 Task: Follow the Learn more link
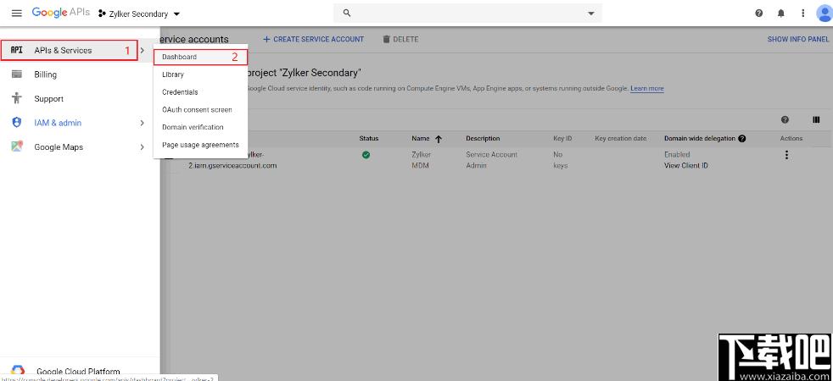coord(647,89)
